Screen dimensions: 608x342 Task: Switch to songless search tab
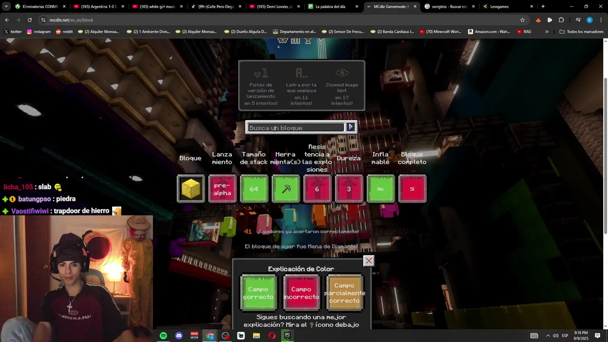pos(450,7)
